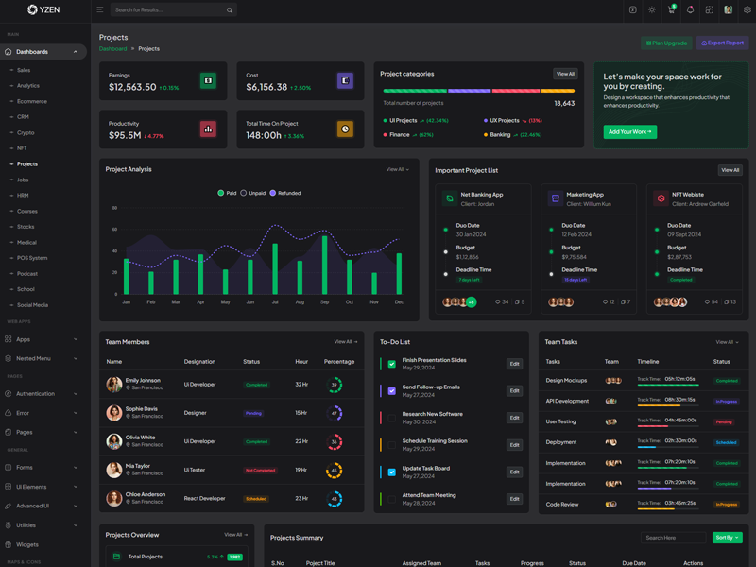Open the Ecommerce dashboard menu item
Image resolution: width=756 pixels, height=567 pixels.
pyautogui.click(x=32, y=101)
